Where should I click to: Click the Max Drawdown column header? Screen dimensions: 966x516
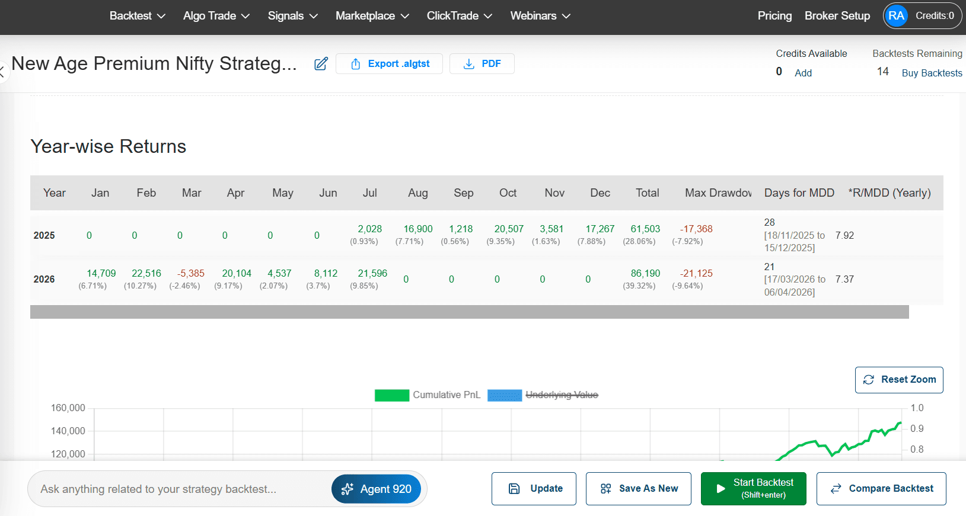[718, 193]
